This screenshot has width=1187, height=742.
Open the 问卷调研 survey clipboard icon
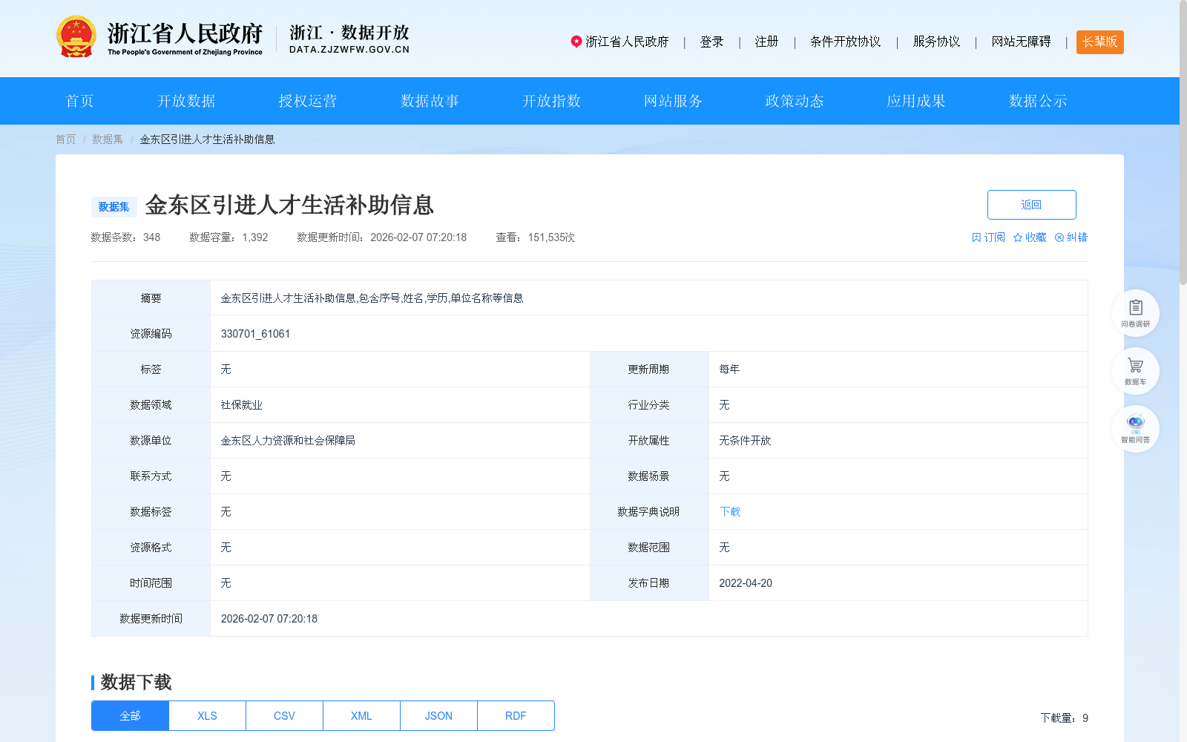click(x=1135, y=312)
